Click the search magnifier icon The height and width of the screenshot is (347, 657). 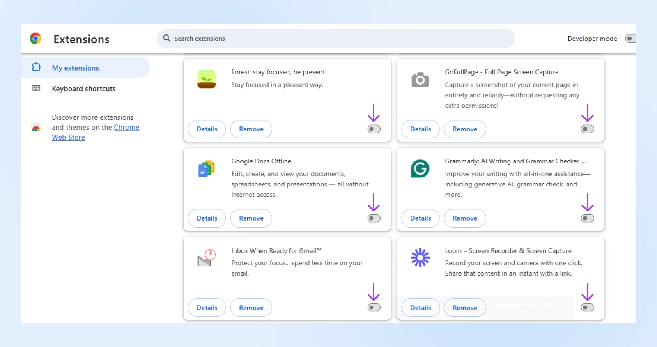[x=167, y=38]
